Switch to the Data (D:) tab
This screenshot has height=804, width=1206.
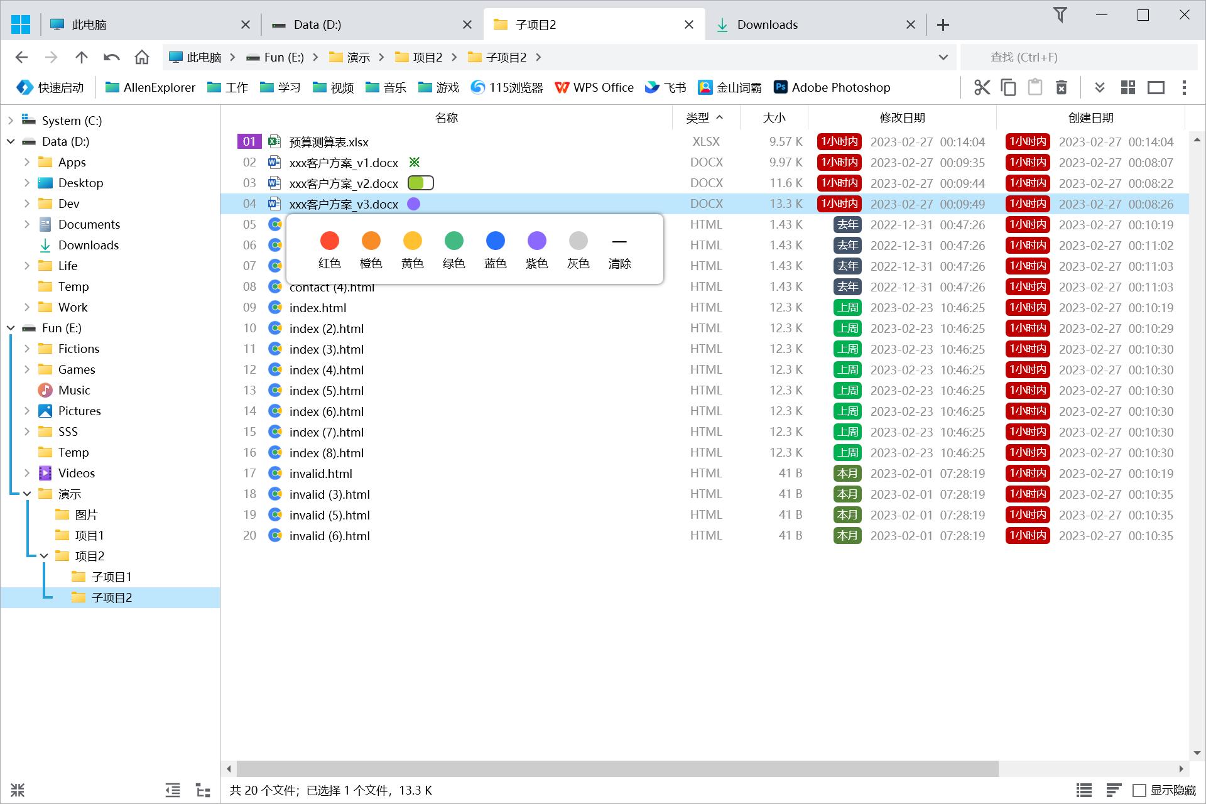tap(317, 24)
